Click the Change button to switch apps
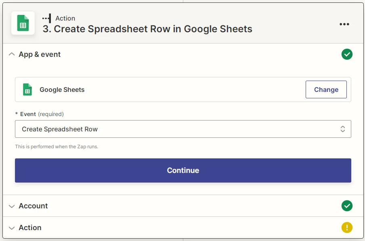 pyautogui.click(x=326, y=89)
